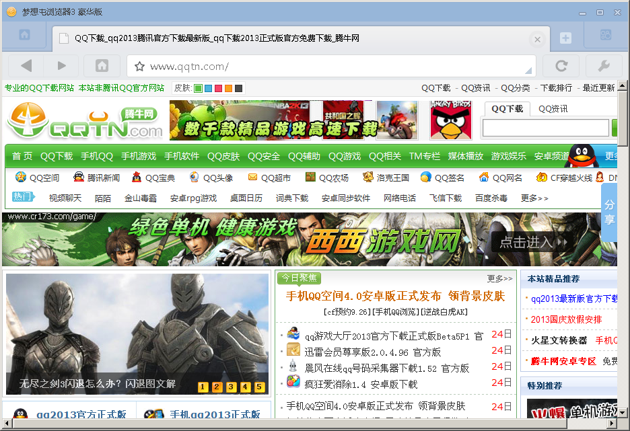Click the CF穿越火线 icon
This screenshot has height=431, width=630.
(x=542, y=177)
